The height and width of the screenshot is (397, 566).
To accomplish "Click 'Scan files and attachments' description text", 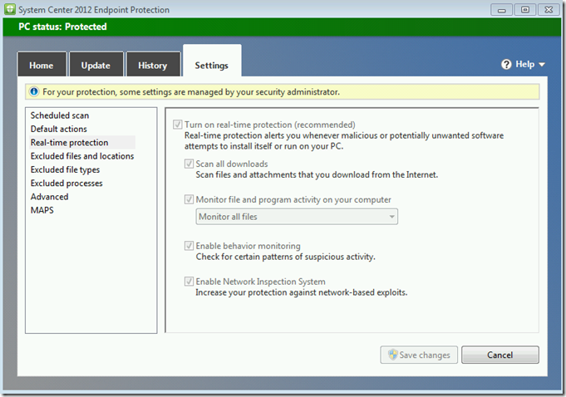I will 317,175.
